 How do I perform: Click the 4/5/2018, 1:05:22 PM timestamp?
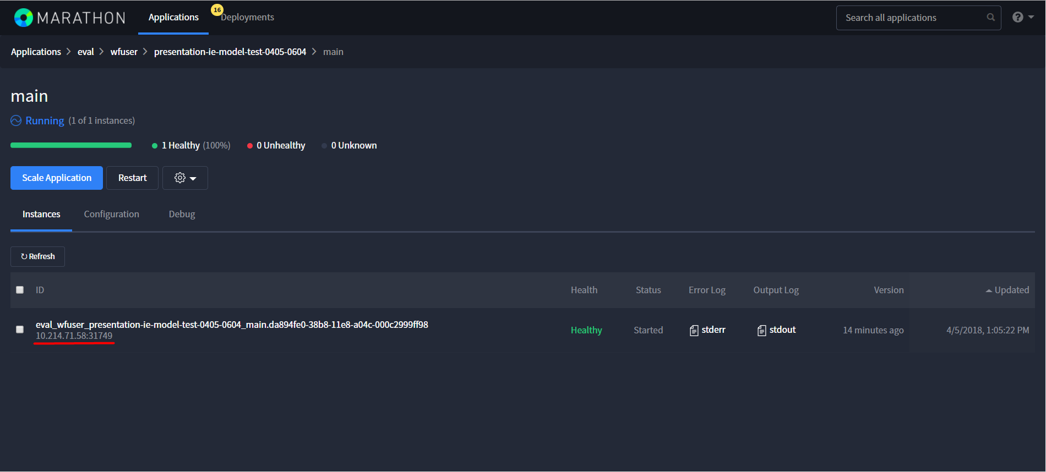click(988, 330)
